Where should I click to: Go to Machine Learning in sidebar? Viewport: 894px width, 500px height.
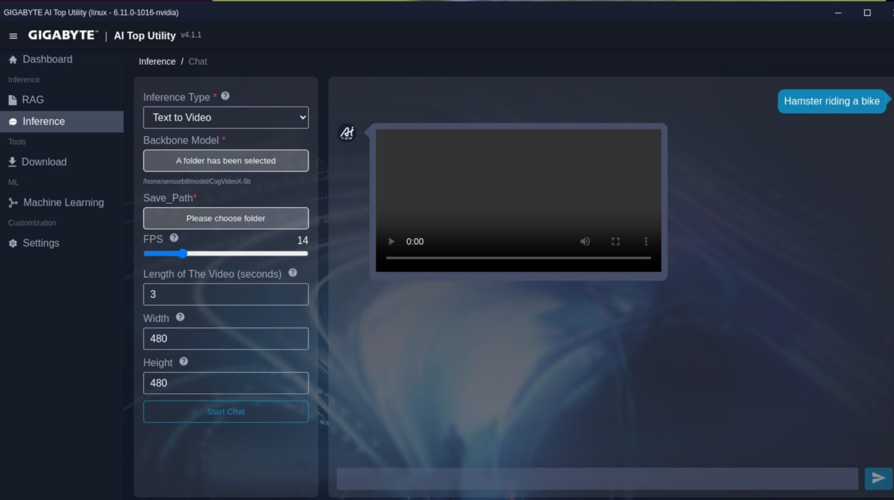(x=63, y=202)
